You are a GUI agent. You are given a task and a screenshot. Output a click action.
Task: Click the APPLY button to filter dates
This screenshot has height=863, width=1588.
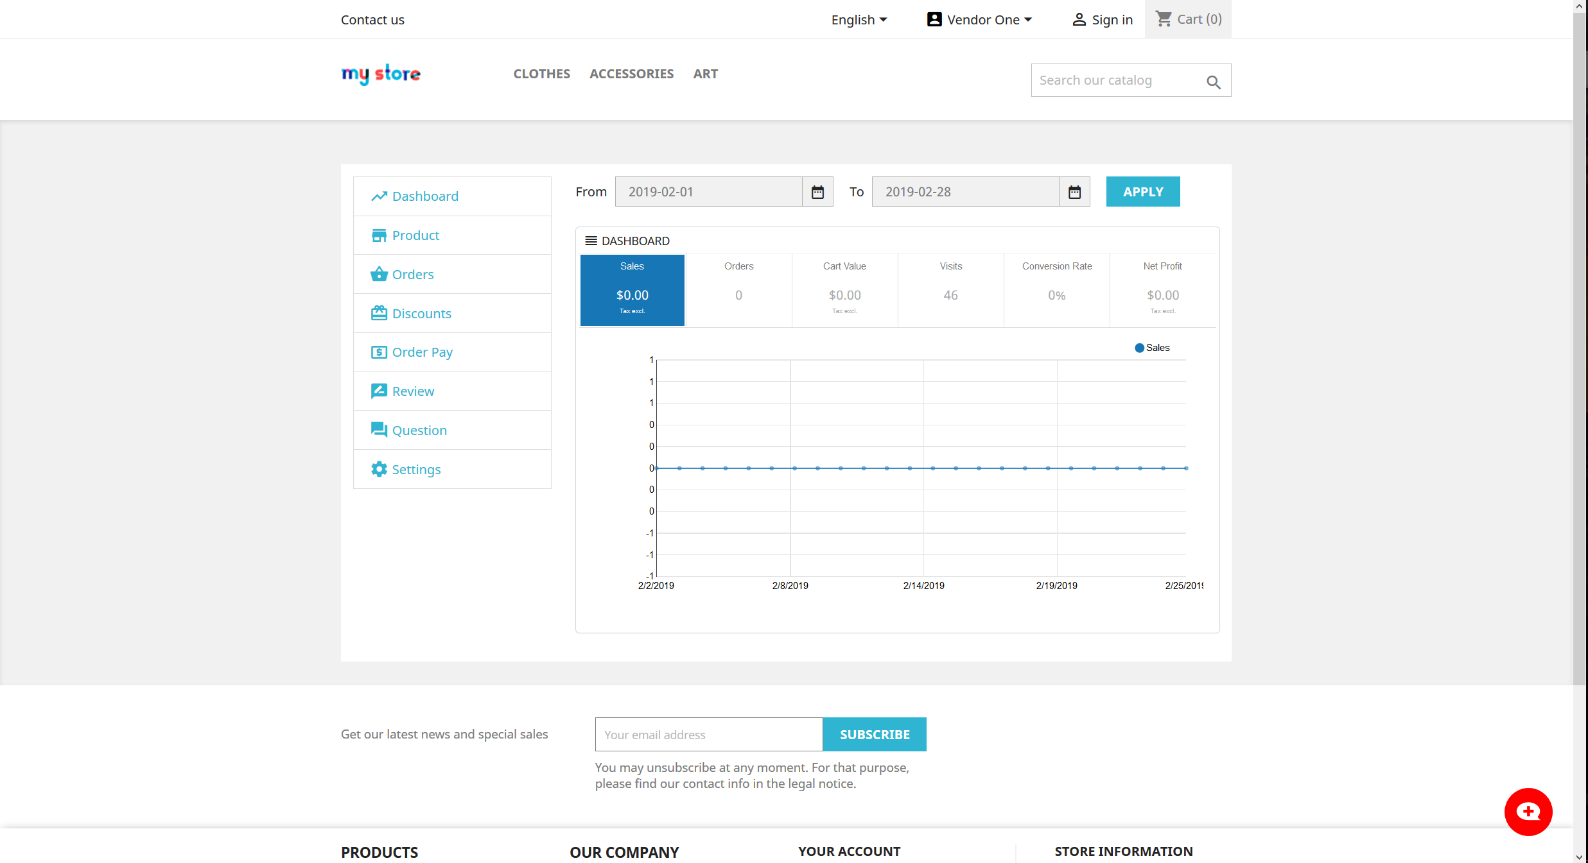click(x=1142, y=191)
